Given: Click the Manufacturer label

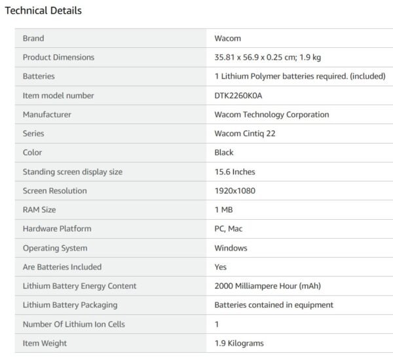Looking at the screenshot, I should click(x=47, y=115).
